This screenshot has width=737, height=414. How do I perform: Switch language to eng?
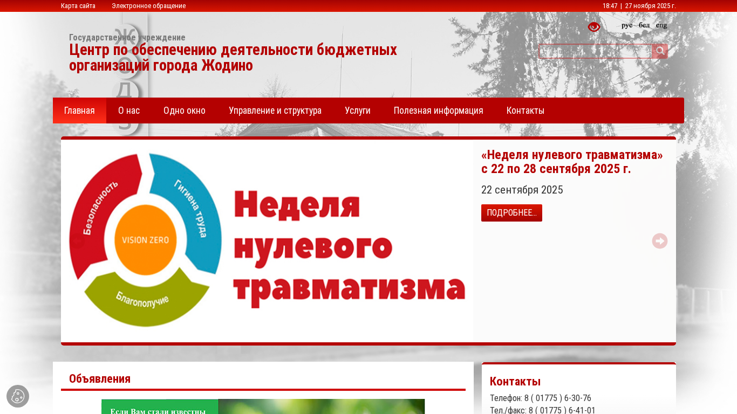[661, 25]
